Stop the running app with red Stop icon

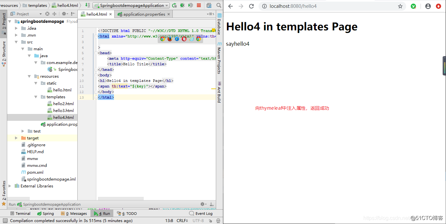coord(199,5)
